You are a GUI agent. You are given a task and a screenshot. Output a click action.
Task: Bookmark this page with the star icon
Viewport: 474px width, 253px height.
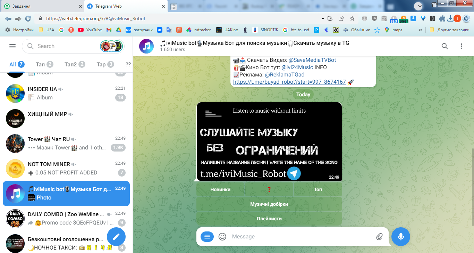[352, 18]
